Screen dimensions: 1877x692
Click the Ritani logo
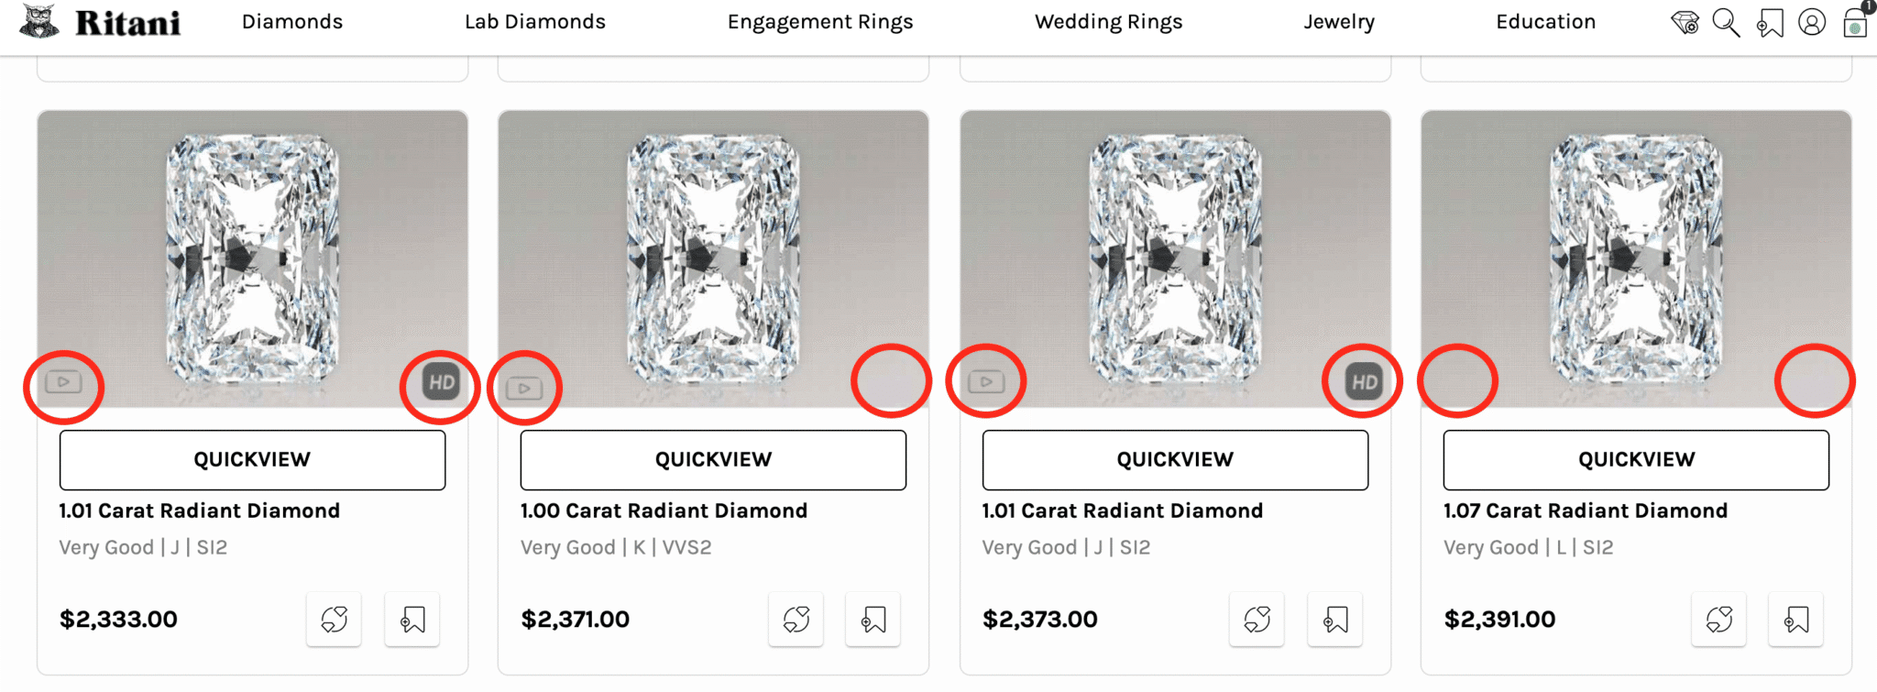(x=101, y=23)
